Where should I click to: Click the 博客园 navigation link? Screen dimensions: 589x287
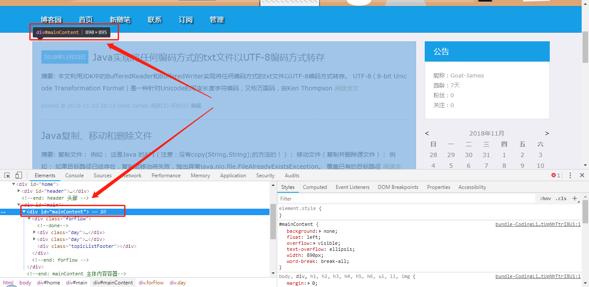[51, 20]
